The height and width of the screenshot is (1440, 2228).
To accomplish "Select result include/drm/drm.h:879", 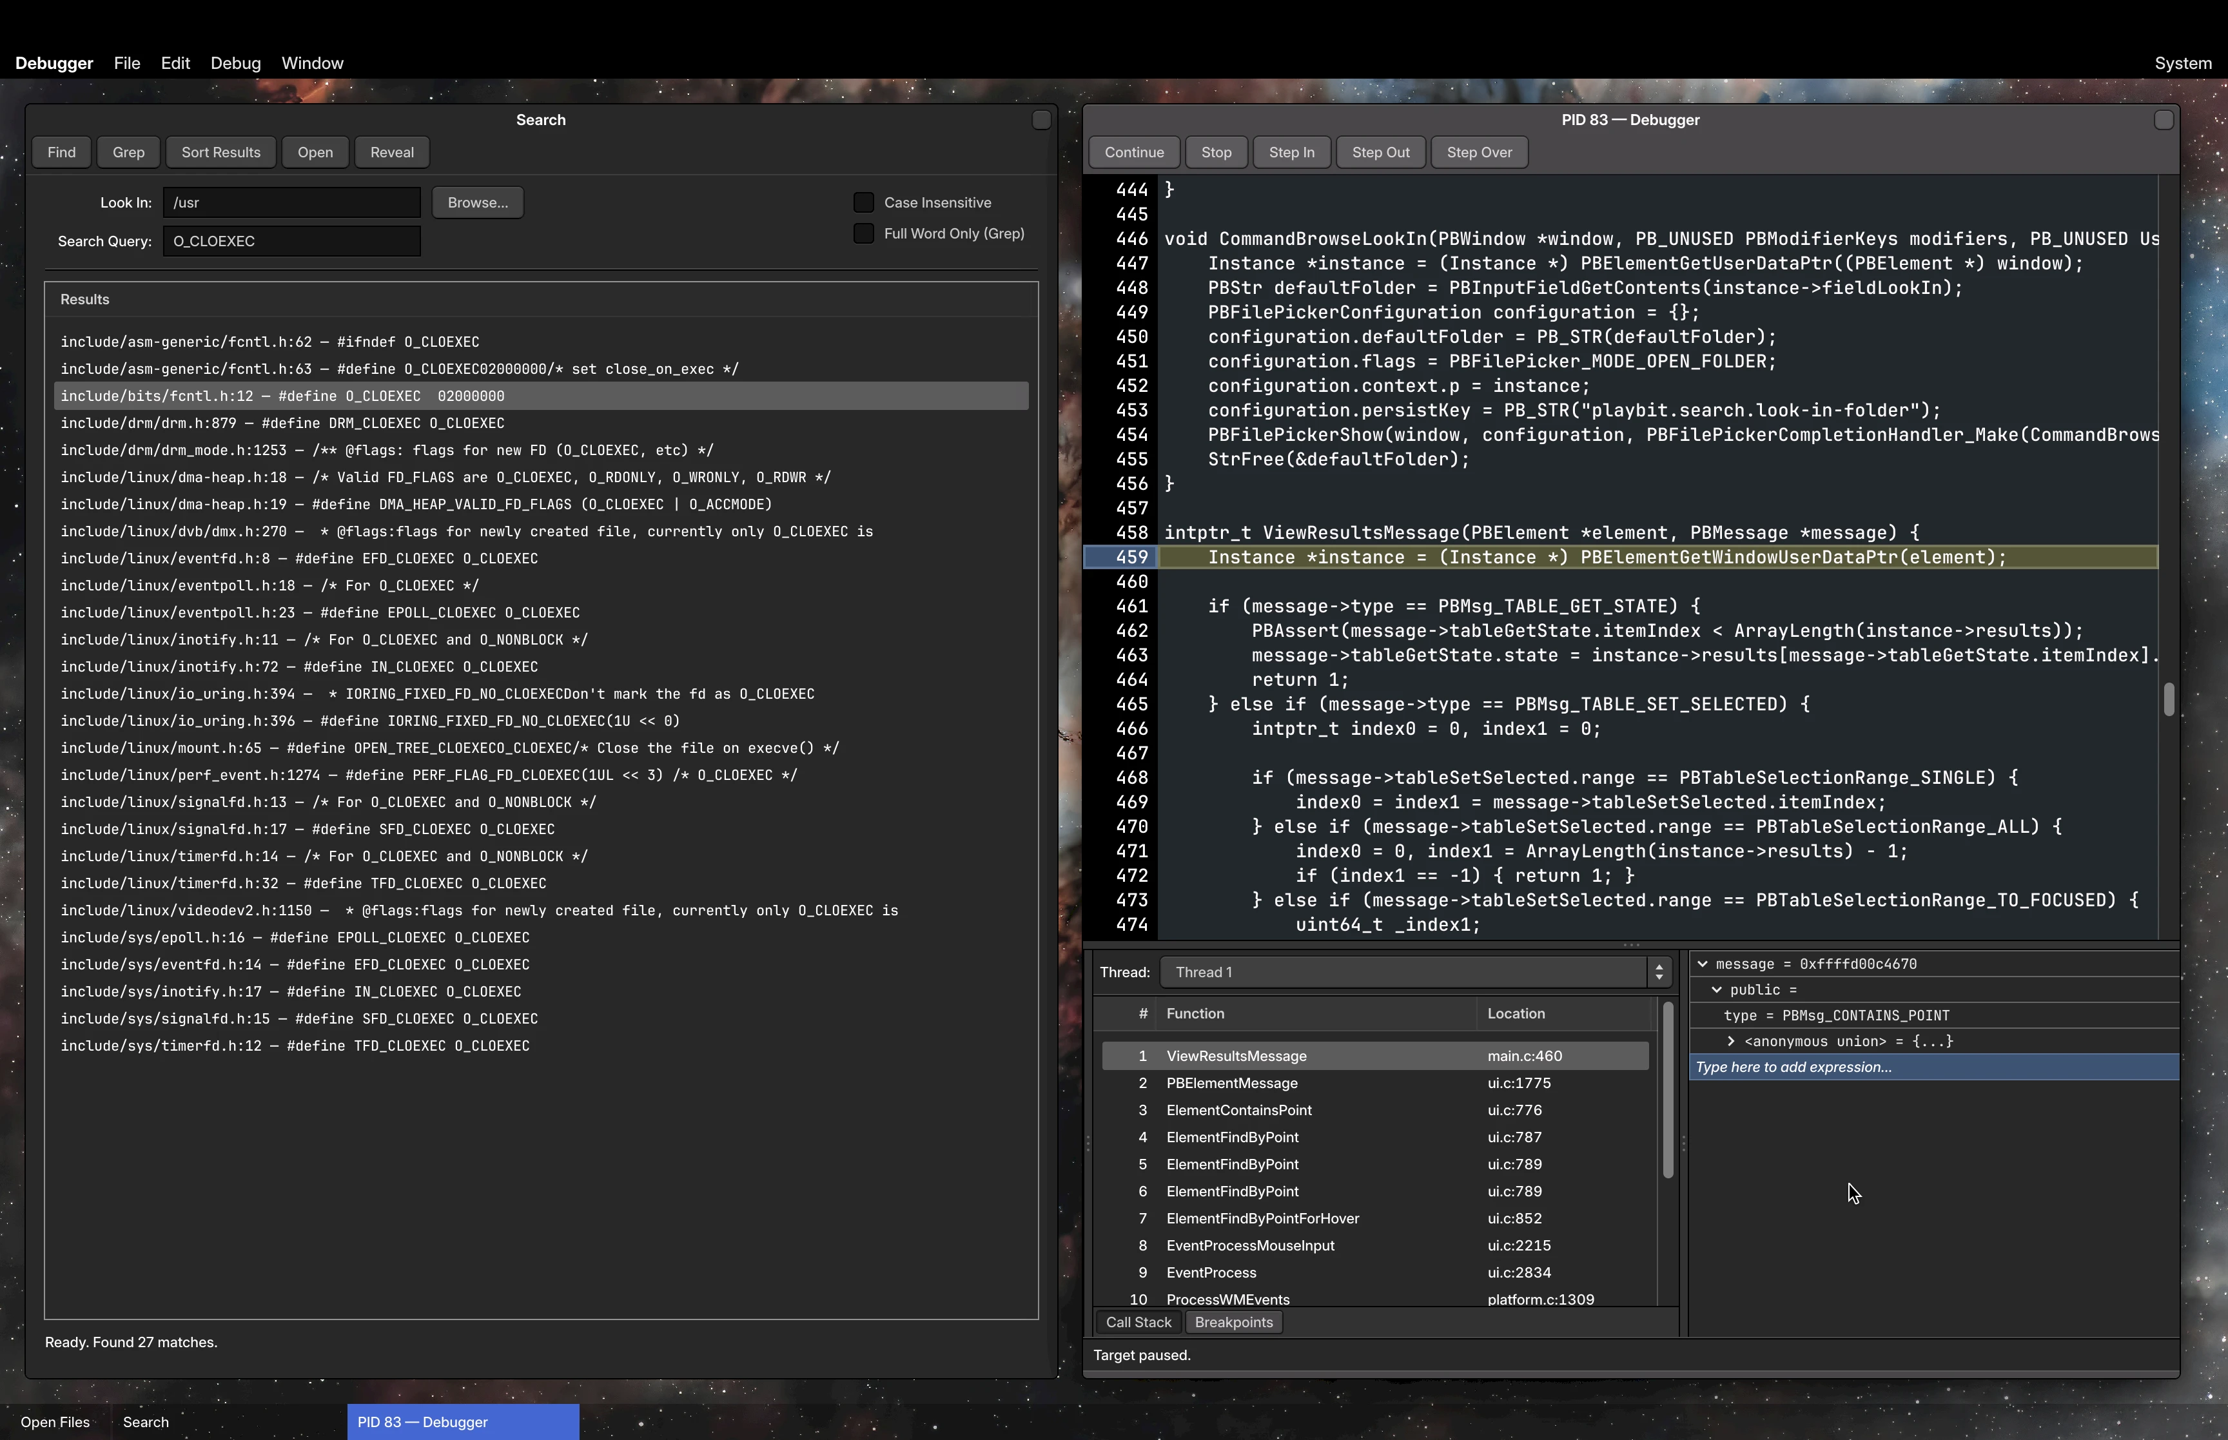I will 542,423.
